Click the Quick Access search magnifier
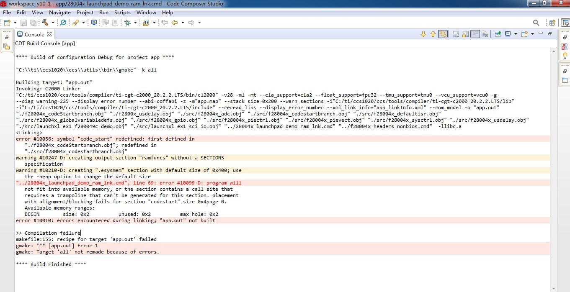Screen dimensions: 570x292 pyautogui.click(x=536, y=23)
